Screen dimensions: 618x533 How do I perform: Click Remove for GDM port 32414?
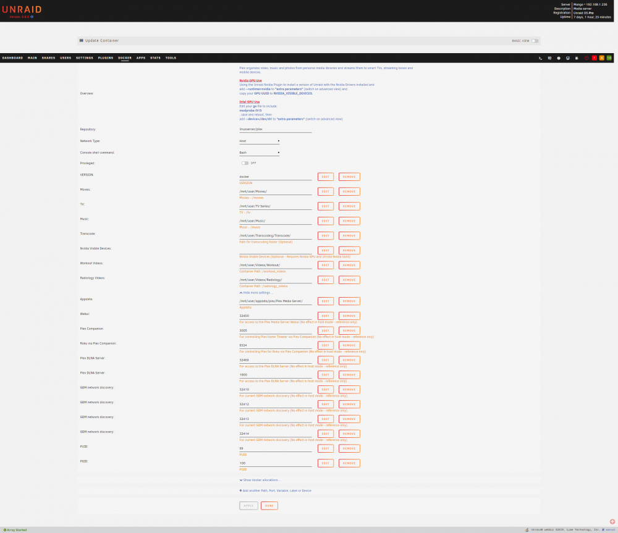point(349,434)
